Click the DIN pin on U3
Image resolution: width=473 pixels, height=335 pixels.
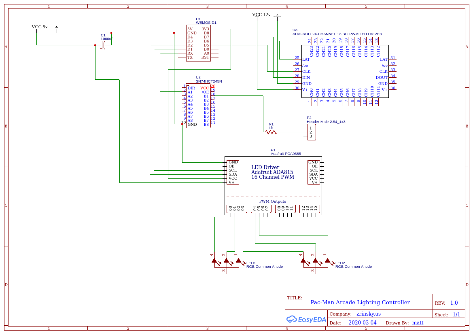point(306,78)
